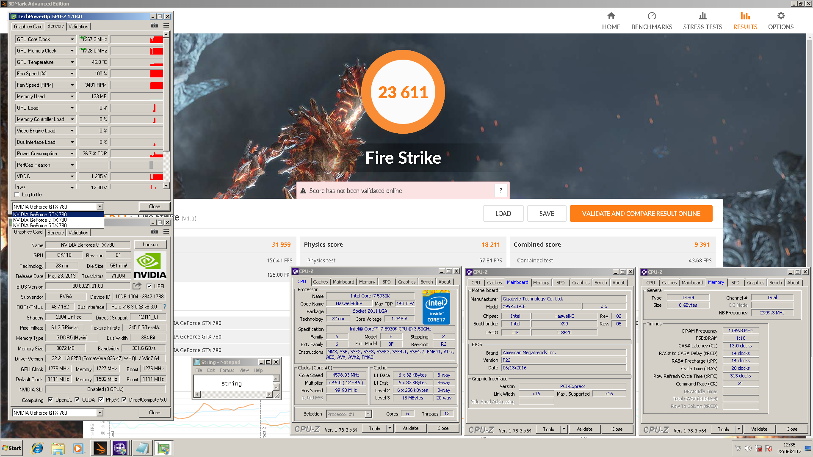
Task: Click the LOAD button
Action: click(x=503, y=213)
